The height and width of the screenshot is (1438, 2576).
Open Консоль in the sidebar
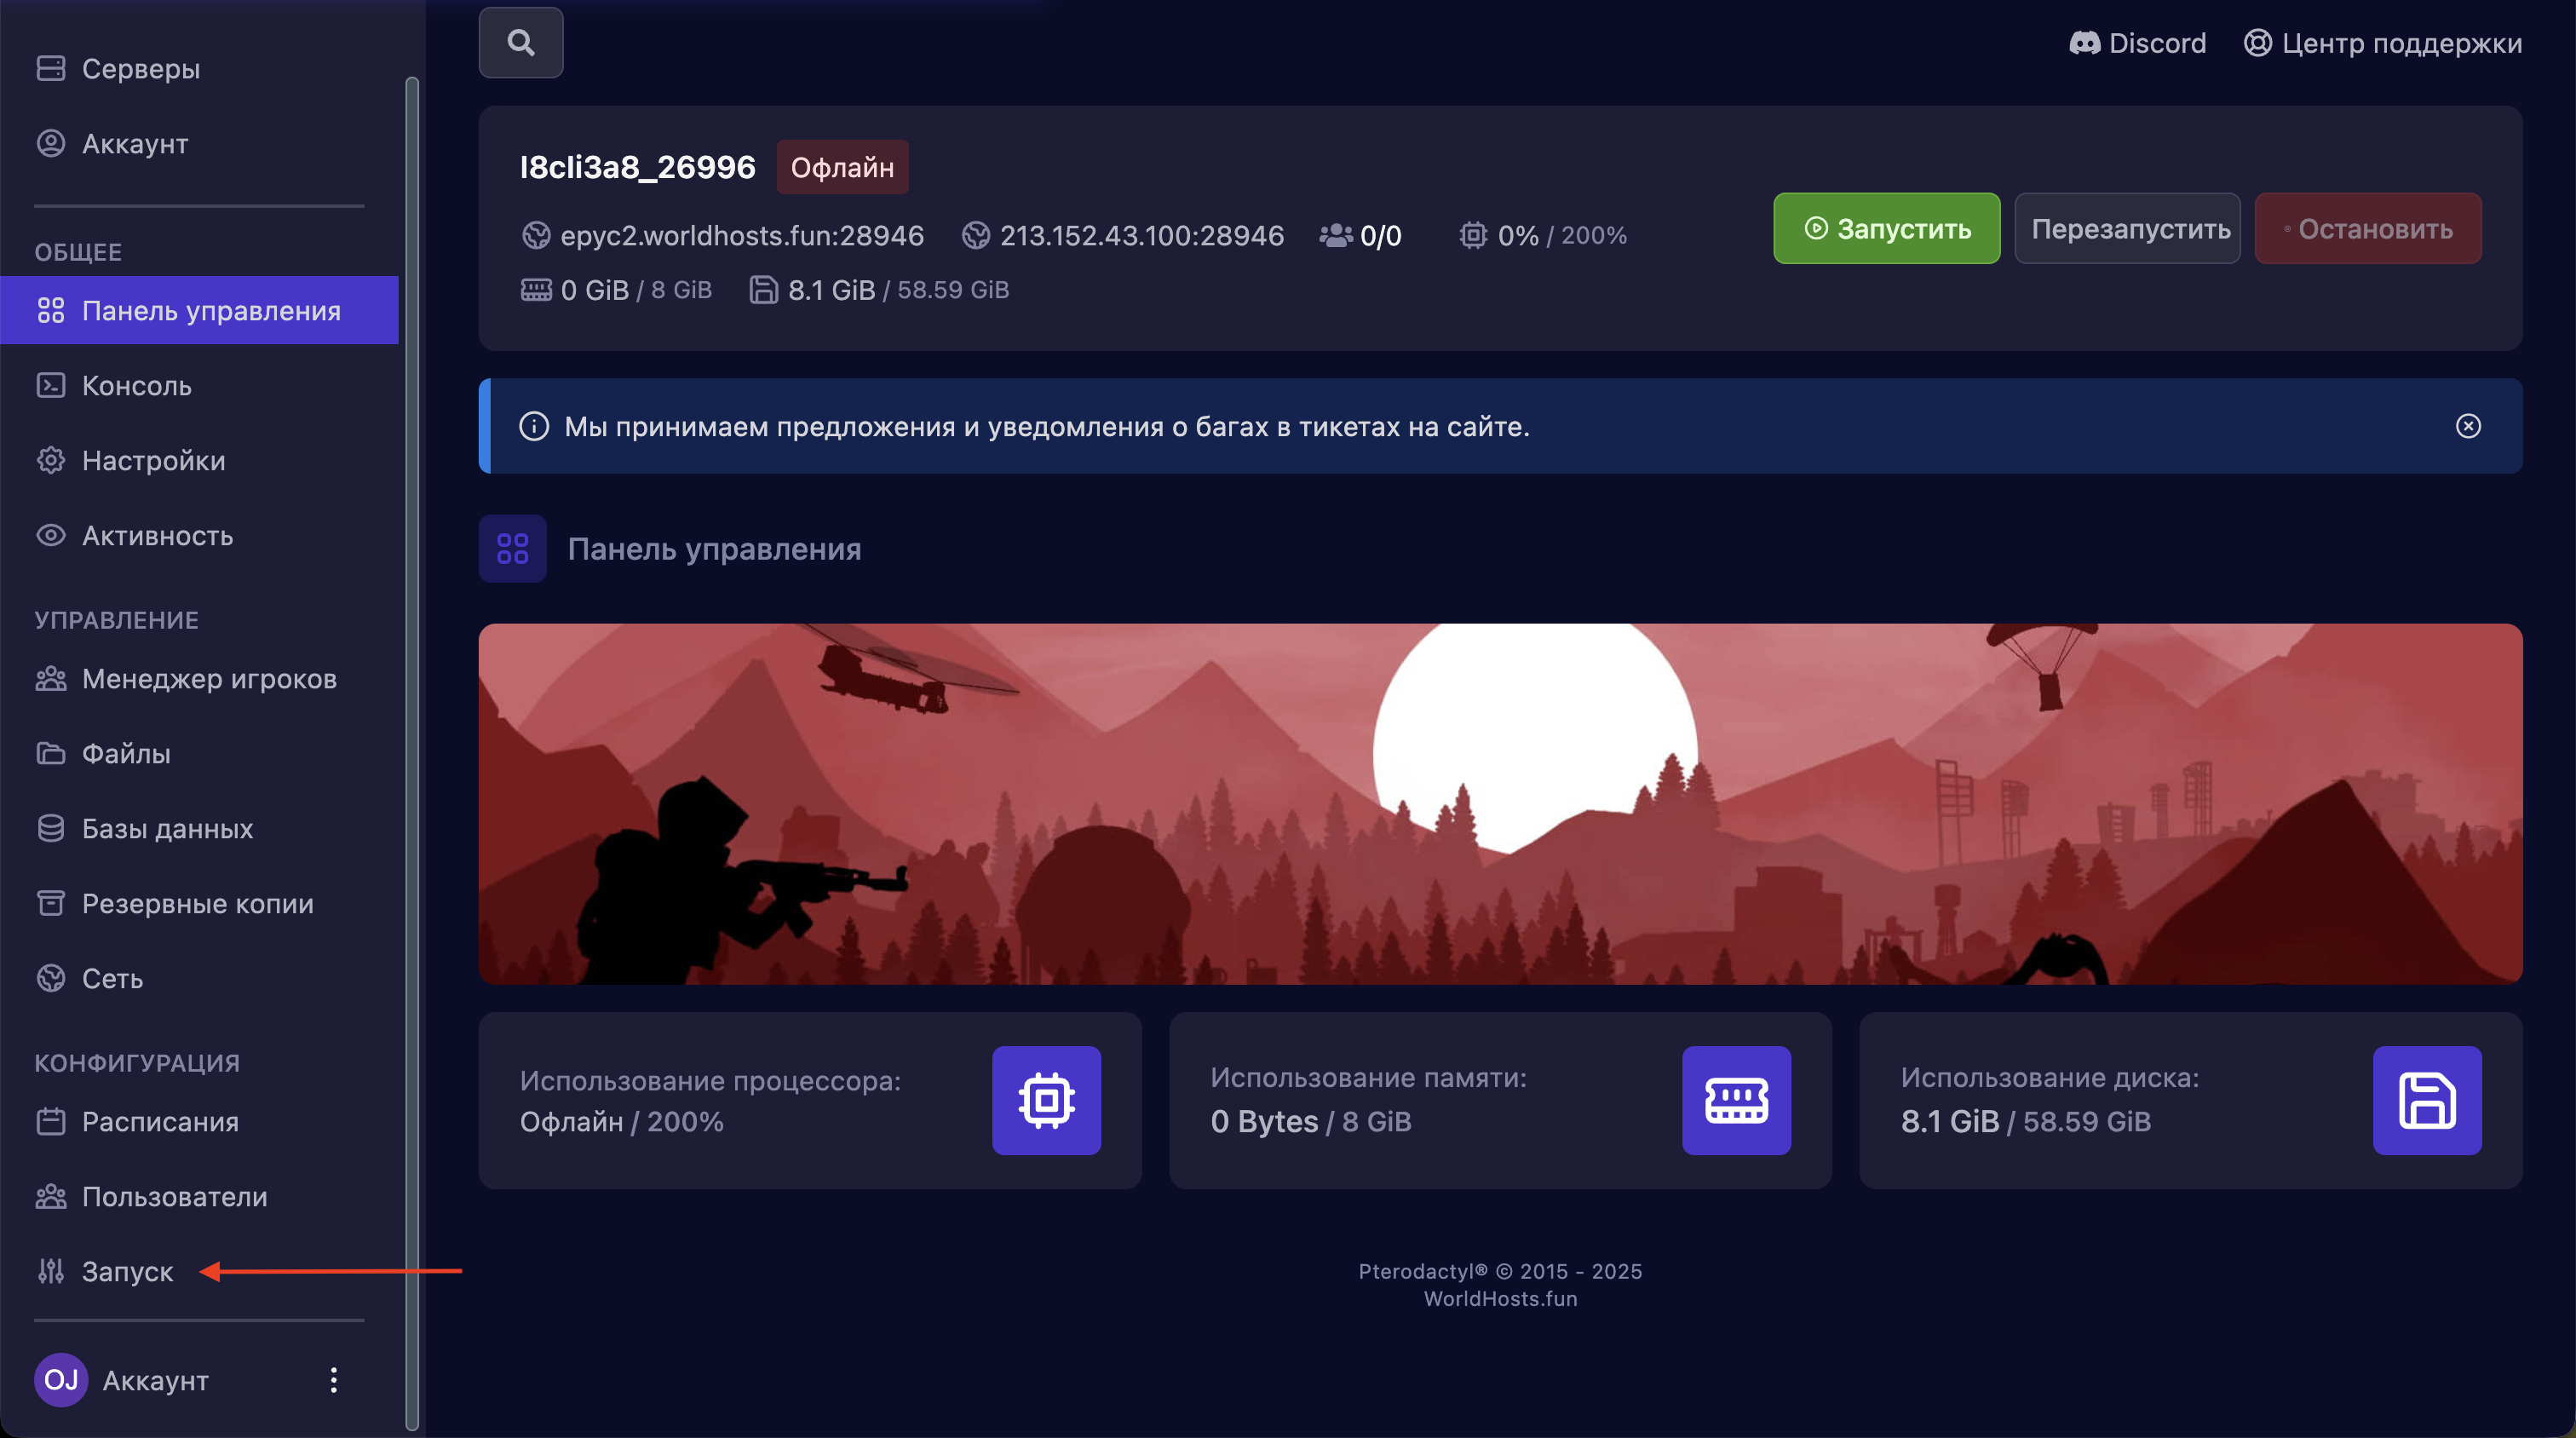(x=136, y=386)
